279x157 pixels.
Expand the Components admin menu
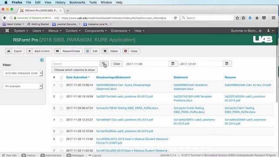[x=96, y=31]
